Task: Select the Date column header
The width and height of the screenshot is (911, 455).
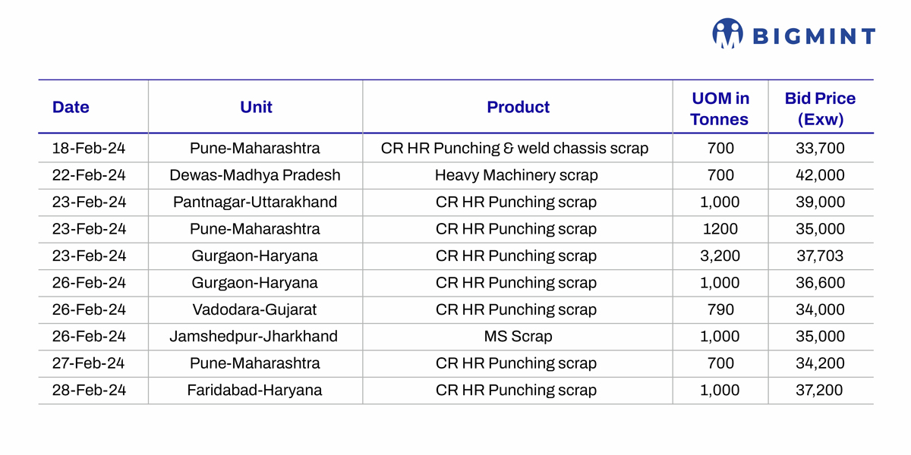Action: click(x=71, y=108)
